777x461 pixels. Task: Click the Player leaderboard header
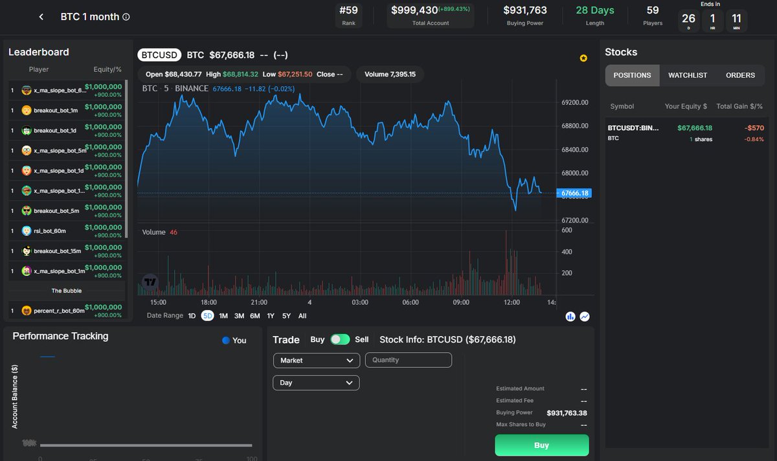coord(39,69)
